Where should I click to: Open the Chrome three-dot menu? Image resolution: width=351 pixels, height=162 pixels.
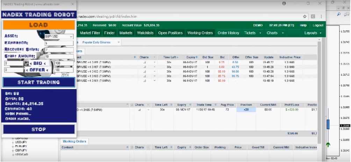(x=321, y=16)
